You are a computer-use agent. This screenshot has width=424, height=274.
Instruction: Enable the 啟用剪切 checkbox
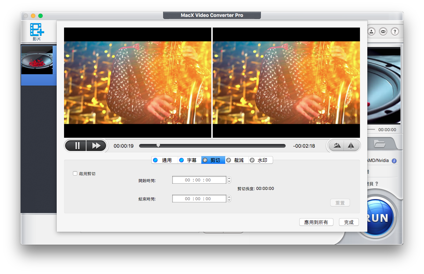(75, 174)
